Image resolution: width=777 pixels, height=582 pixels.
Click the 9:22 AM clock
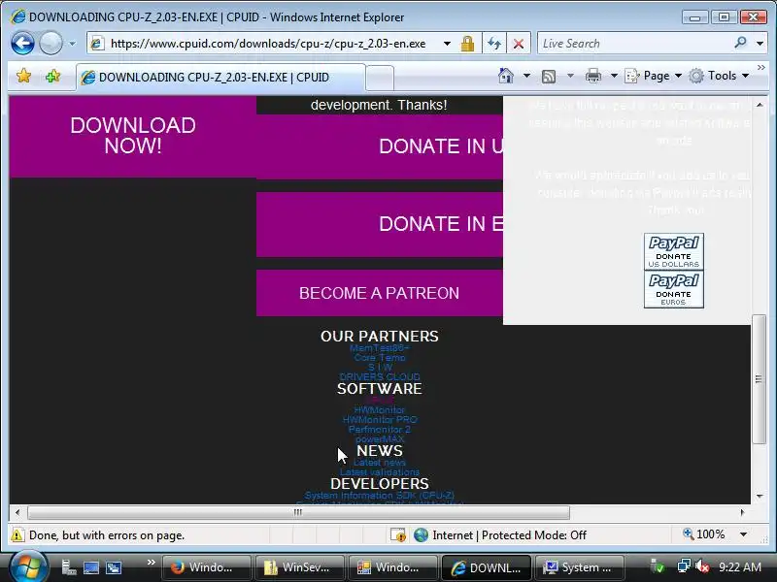(740, 567)
